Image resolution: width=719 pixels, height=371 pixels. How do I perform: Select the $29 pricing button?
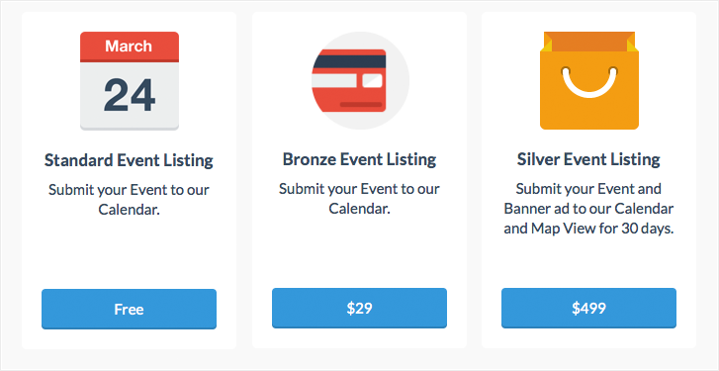(360, 308)
